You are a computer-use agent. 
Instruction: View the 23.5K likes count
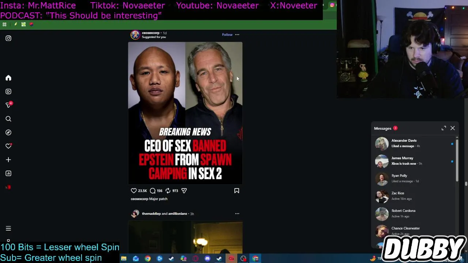(142, 191)
